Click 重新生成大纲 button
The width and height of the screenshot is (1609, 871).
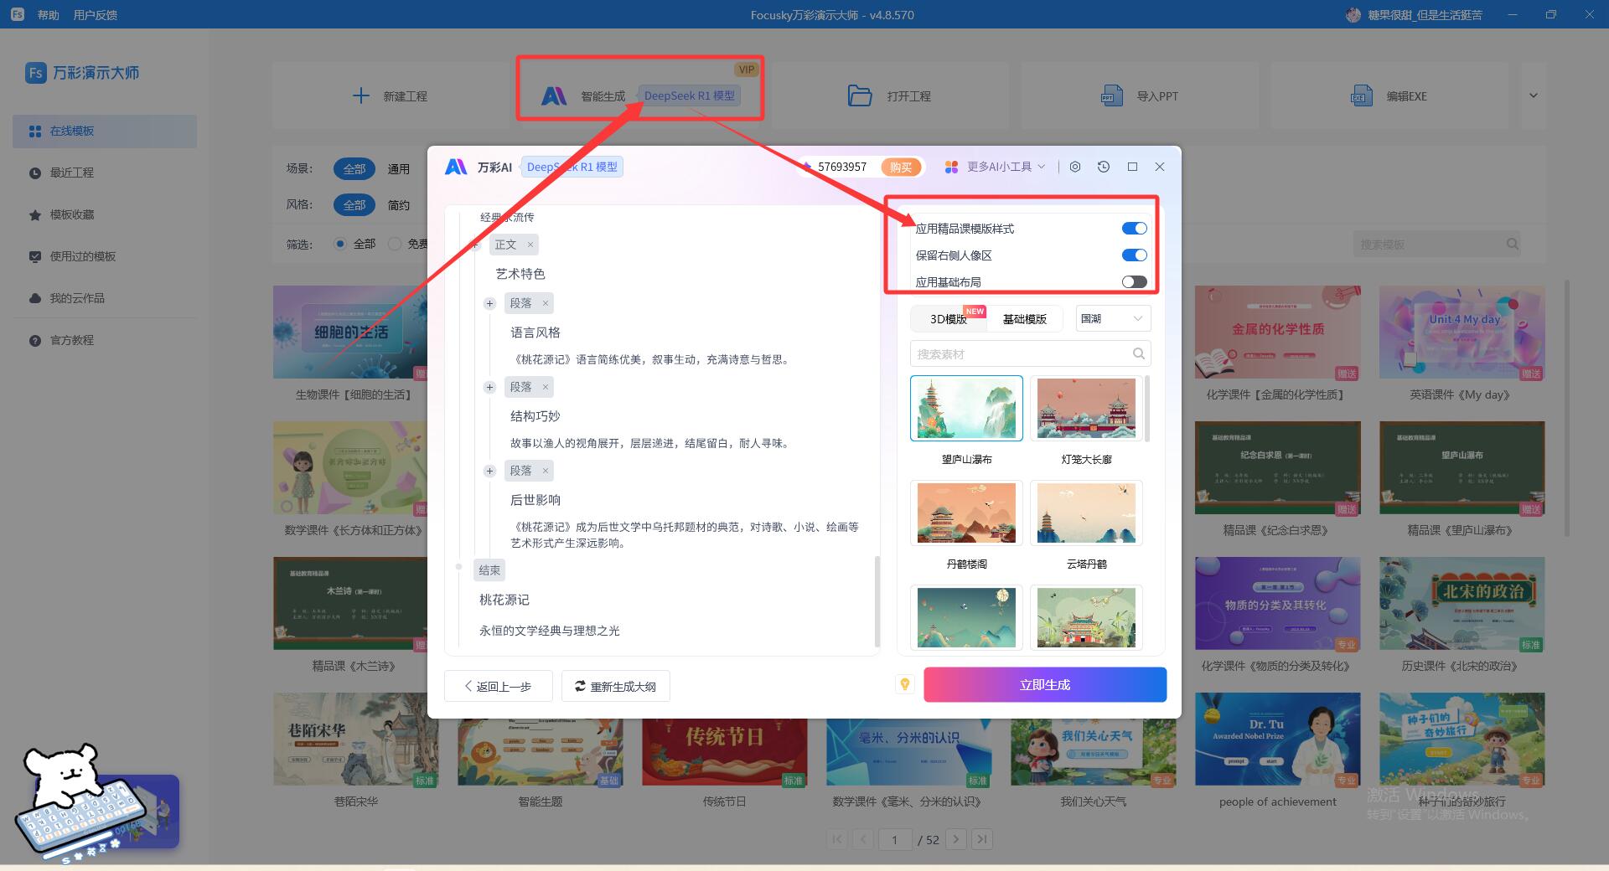coord(615,686)
